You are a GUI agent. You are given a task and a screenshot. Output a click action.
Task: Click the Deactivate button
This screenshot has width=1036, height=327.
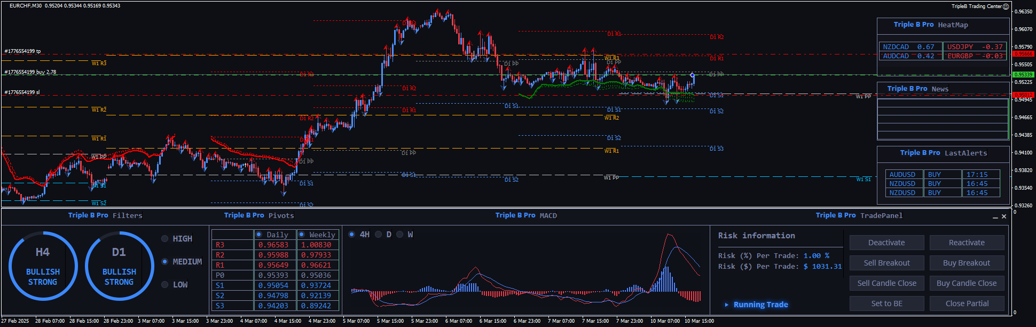coord(886,243)
